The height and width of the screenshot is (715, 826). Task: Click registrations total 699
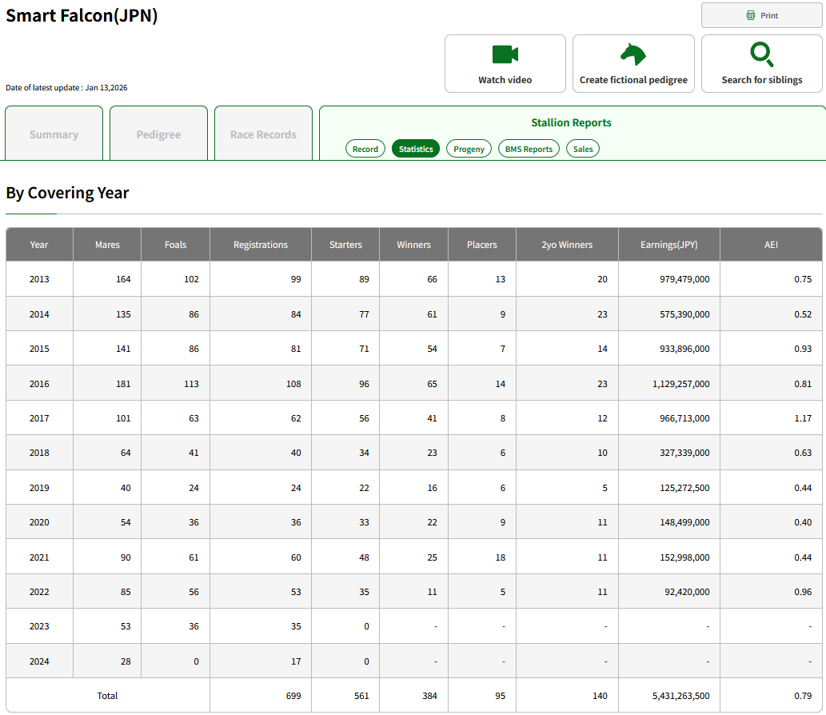(x=293, y=696)
